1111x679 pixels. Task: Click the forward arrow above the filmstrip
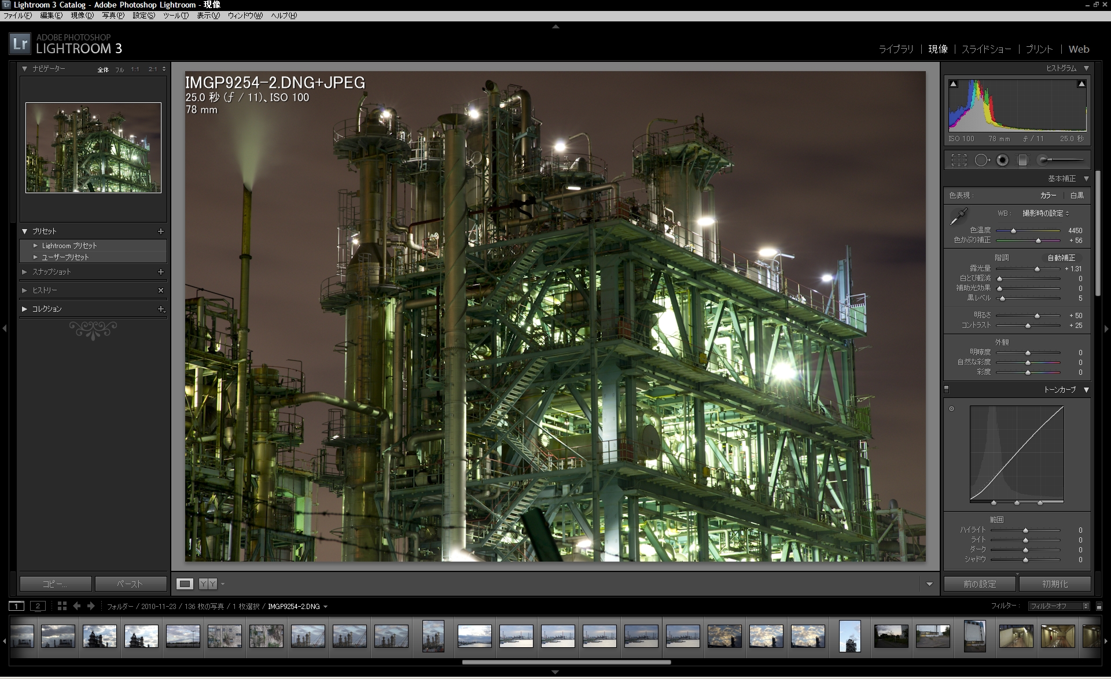91,607
